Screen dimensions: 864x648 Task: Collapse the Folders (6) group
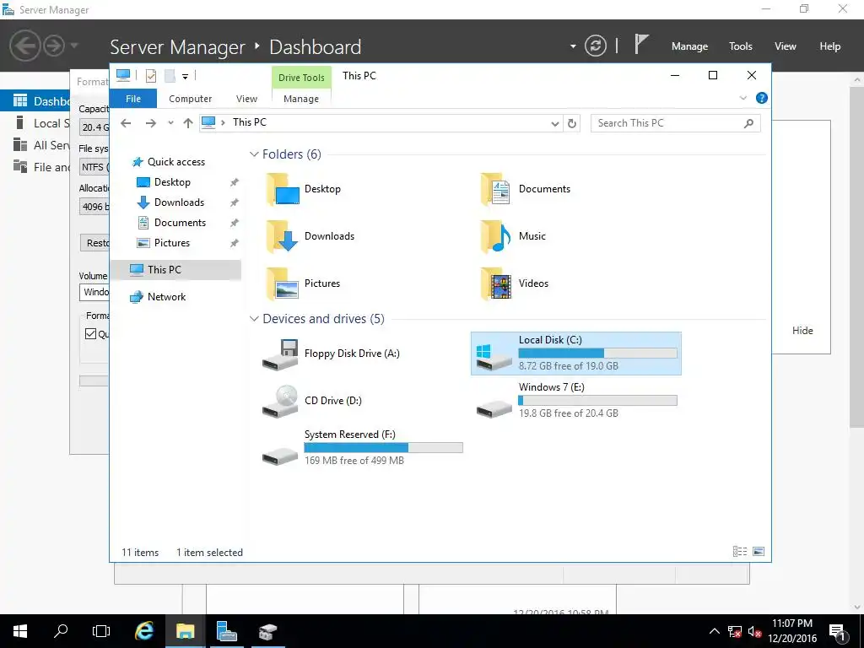254,154
